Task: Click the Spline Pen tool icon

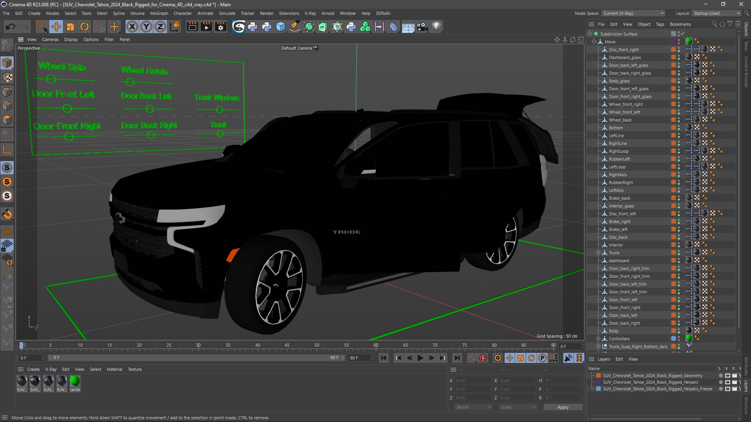Action: [x=295, y=27]
